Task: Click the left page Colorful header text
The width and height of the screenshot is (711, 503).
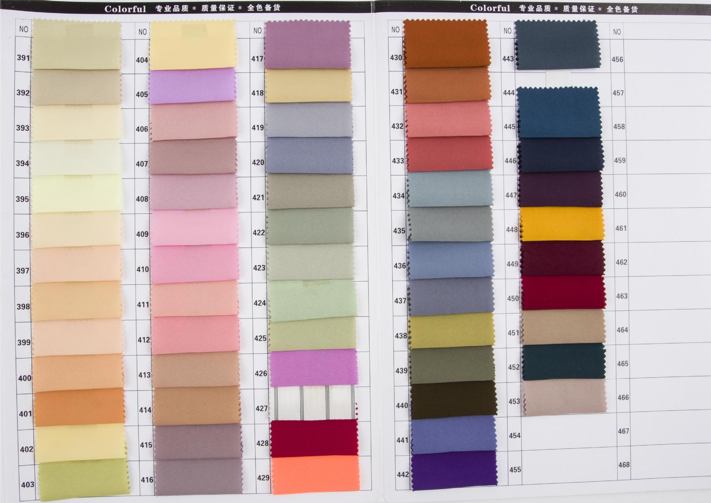Action: [125, 9]
